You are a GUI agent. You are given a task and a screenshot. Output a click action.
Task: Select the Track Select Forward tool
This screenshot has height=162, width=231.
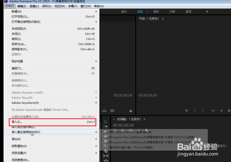point(106,127)
